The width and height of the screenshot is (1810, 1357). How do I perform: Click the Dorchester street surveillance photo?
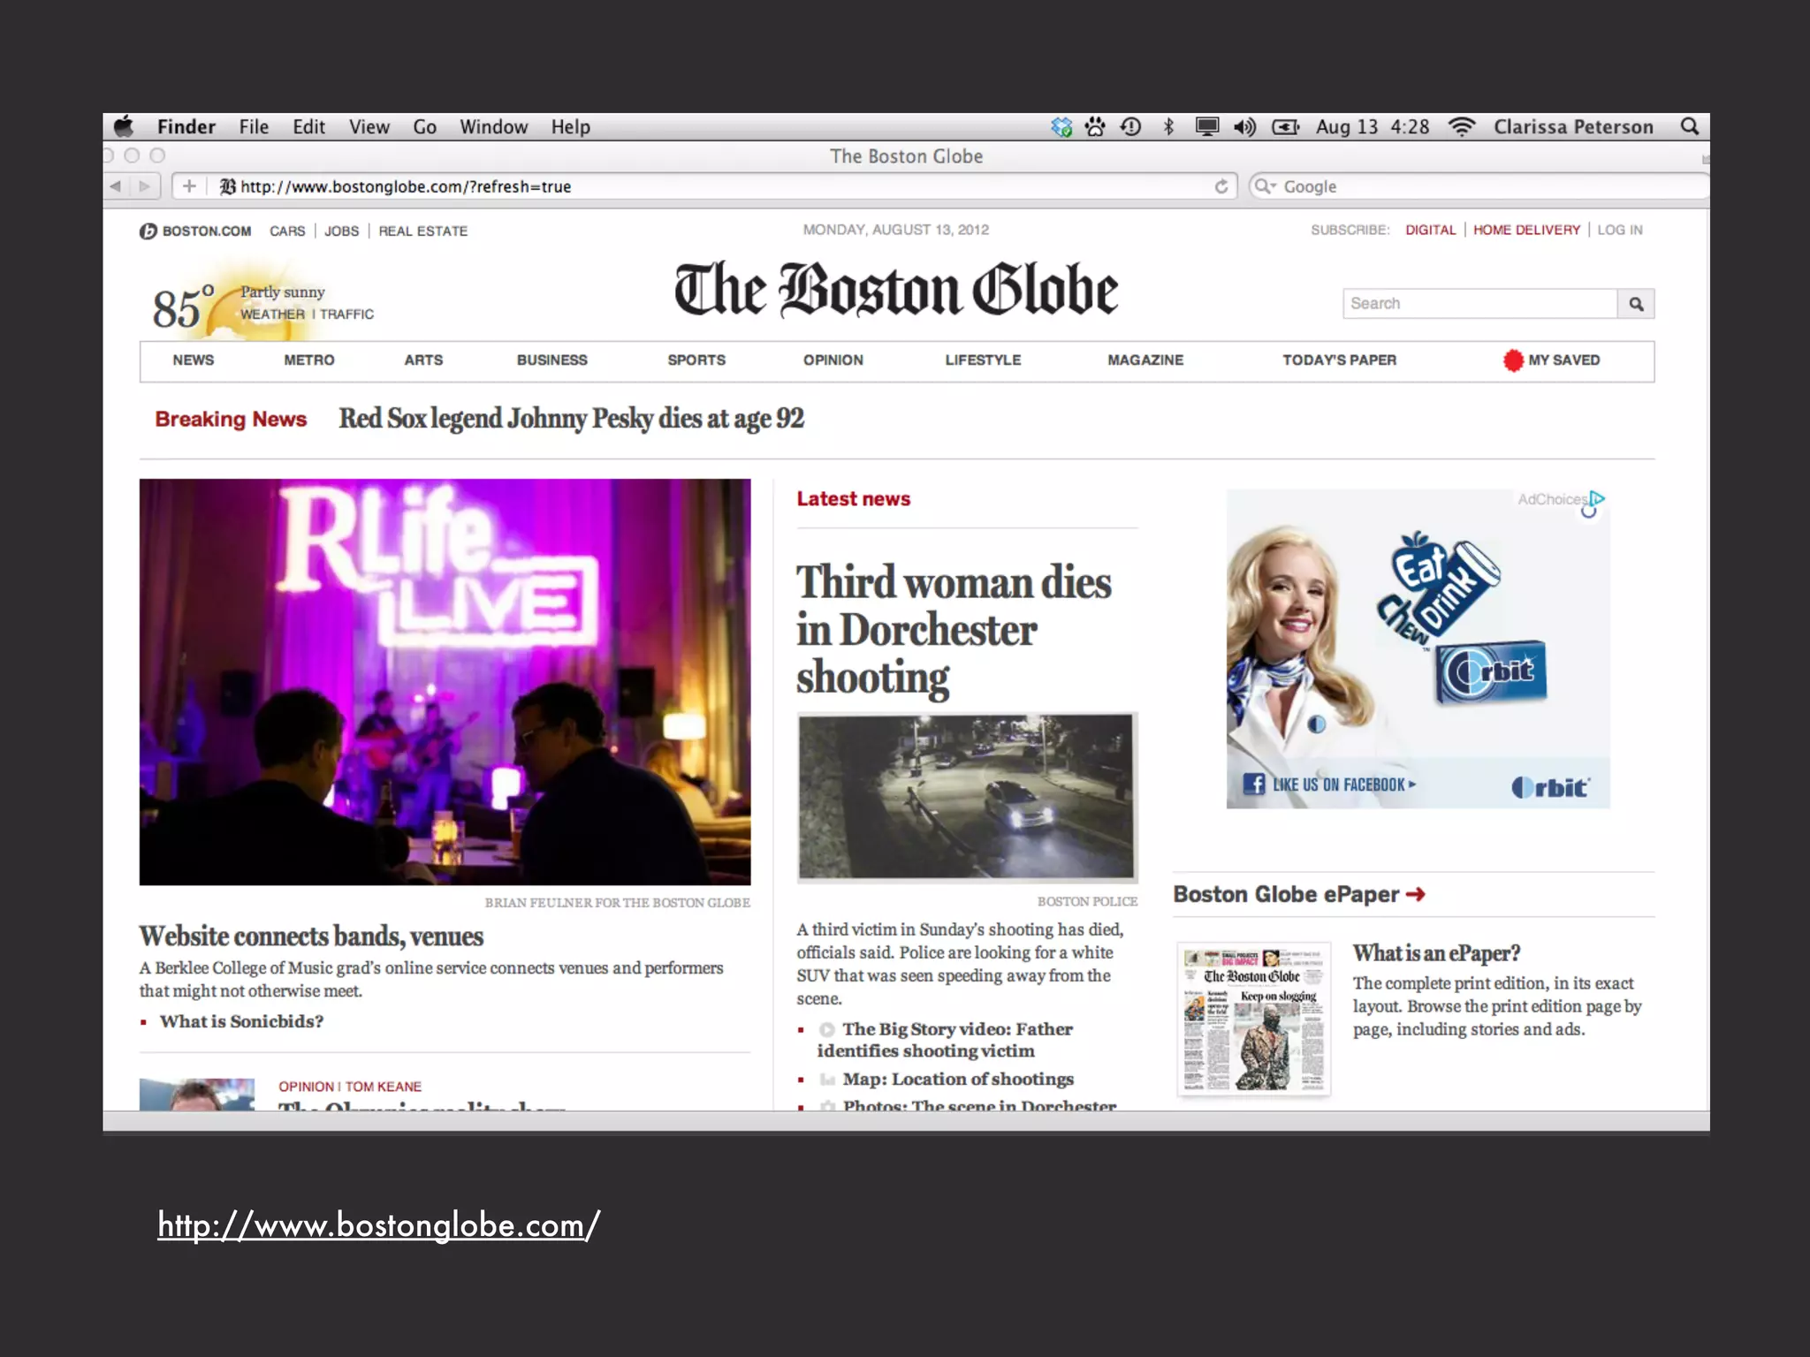pyautogui.click(x=967, y=797)
